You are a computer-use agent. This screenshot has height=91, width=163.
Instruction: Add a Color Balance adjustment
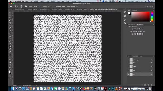pos(134,31)
